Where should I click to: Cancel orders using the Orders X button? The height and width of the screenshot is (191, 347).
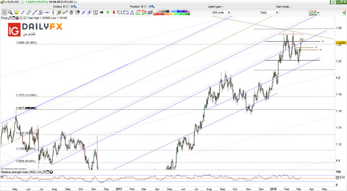(x=67, y=7)
